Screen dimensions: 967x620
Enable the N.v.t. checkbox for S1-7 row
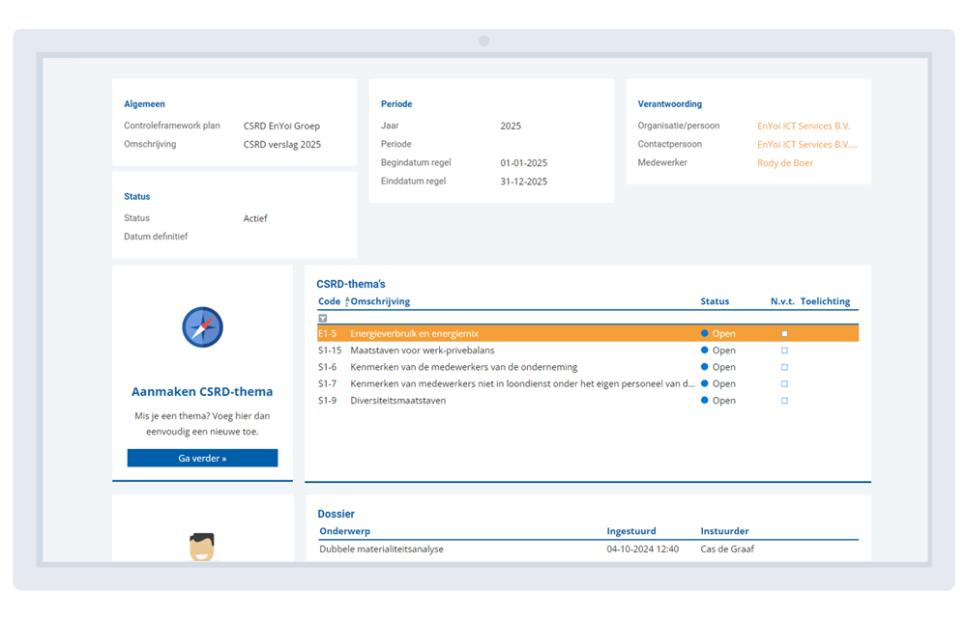click(x=784, y=383)
